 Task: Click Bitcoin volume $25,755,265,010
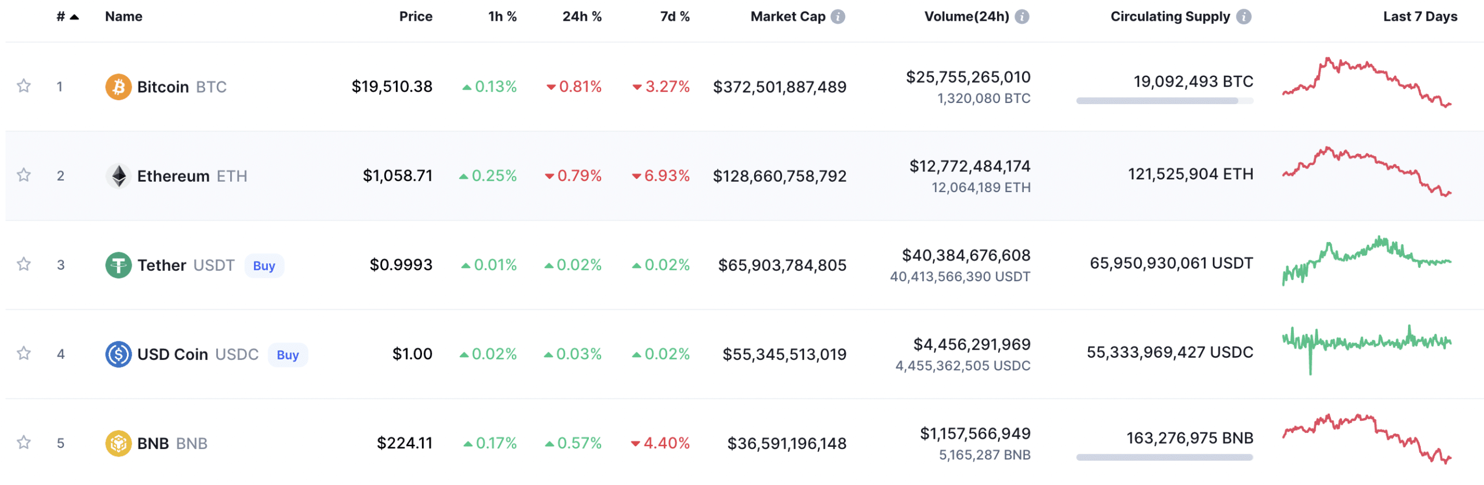[x=968, y=77]
